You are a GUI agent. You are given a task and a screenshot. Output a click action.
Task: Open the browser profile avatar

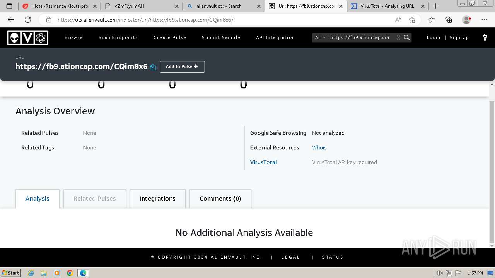pyautogui.click(x=467, y=20)
